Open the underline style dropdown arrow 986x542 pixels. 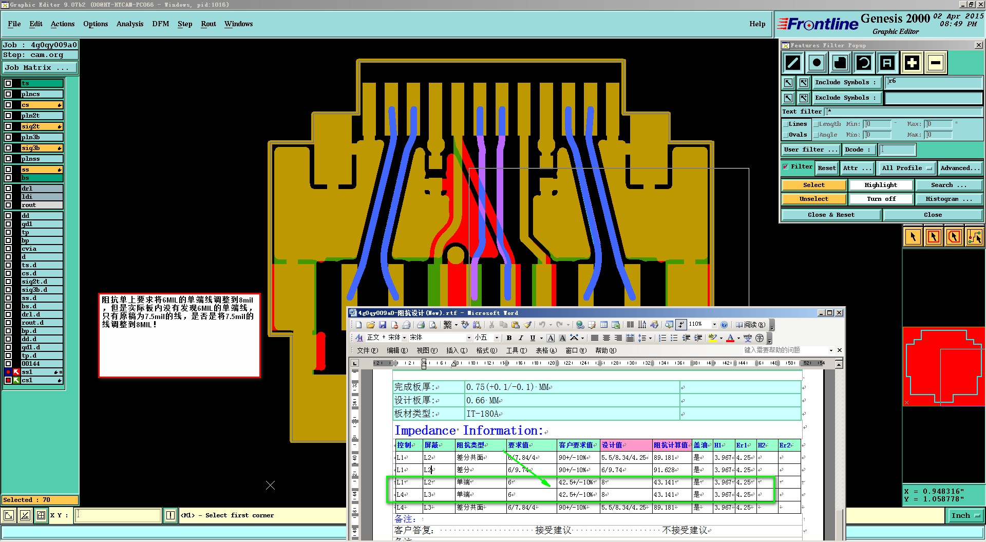coord(541,338)
